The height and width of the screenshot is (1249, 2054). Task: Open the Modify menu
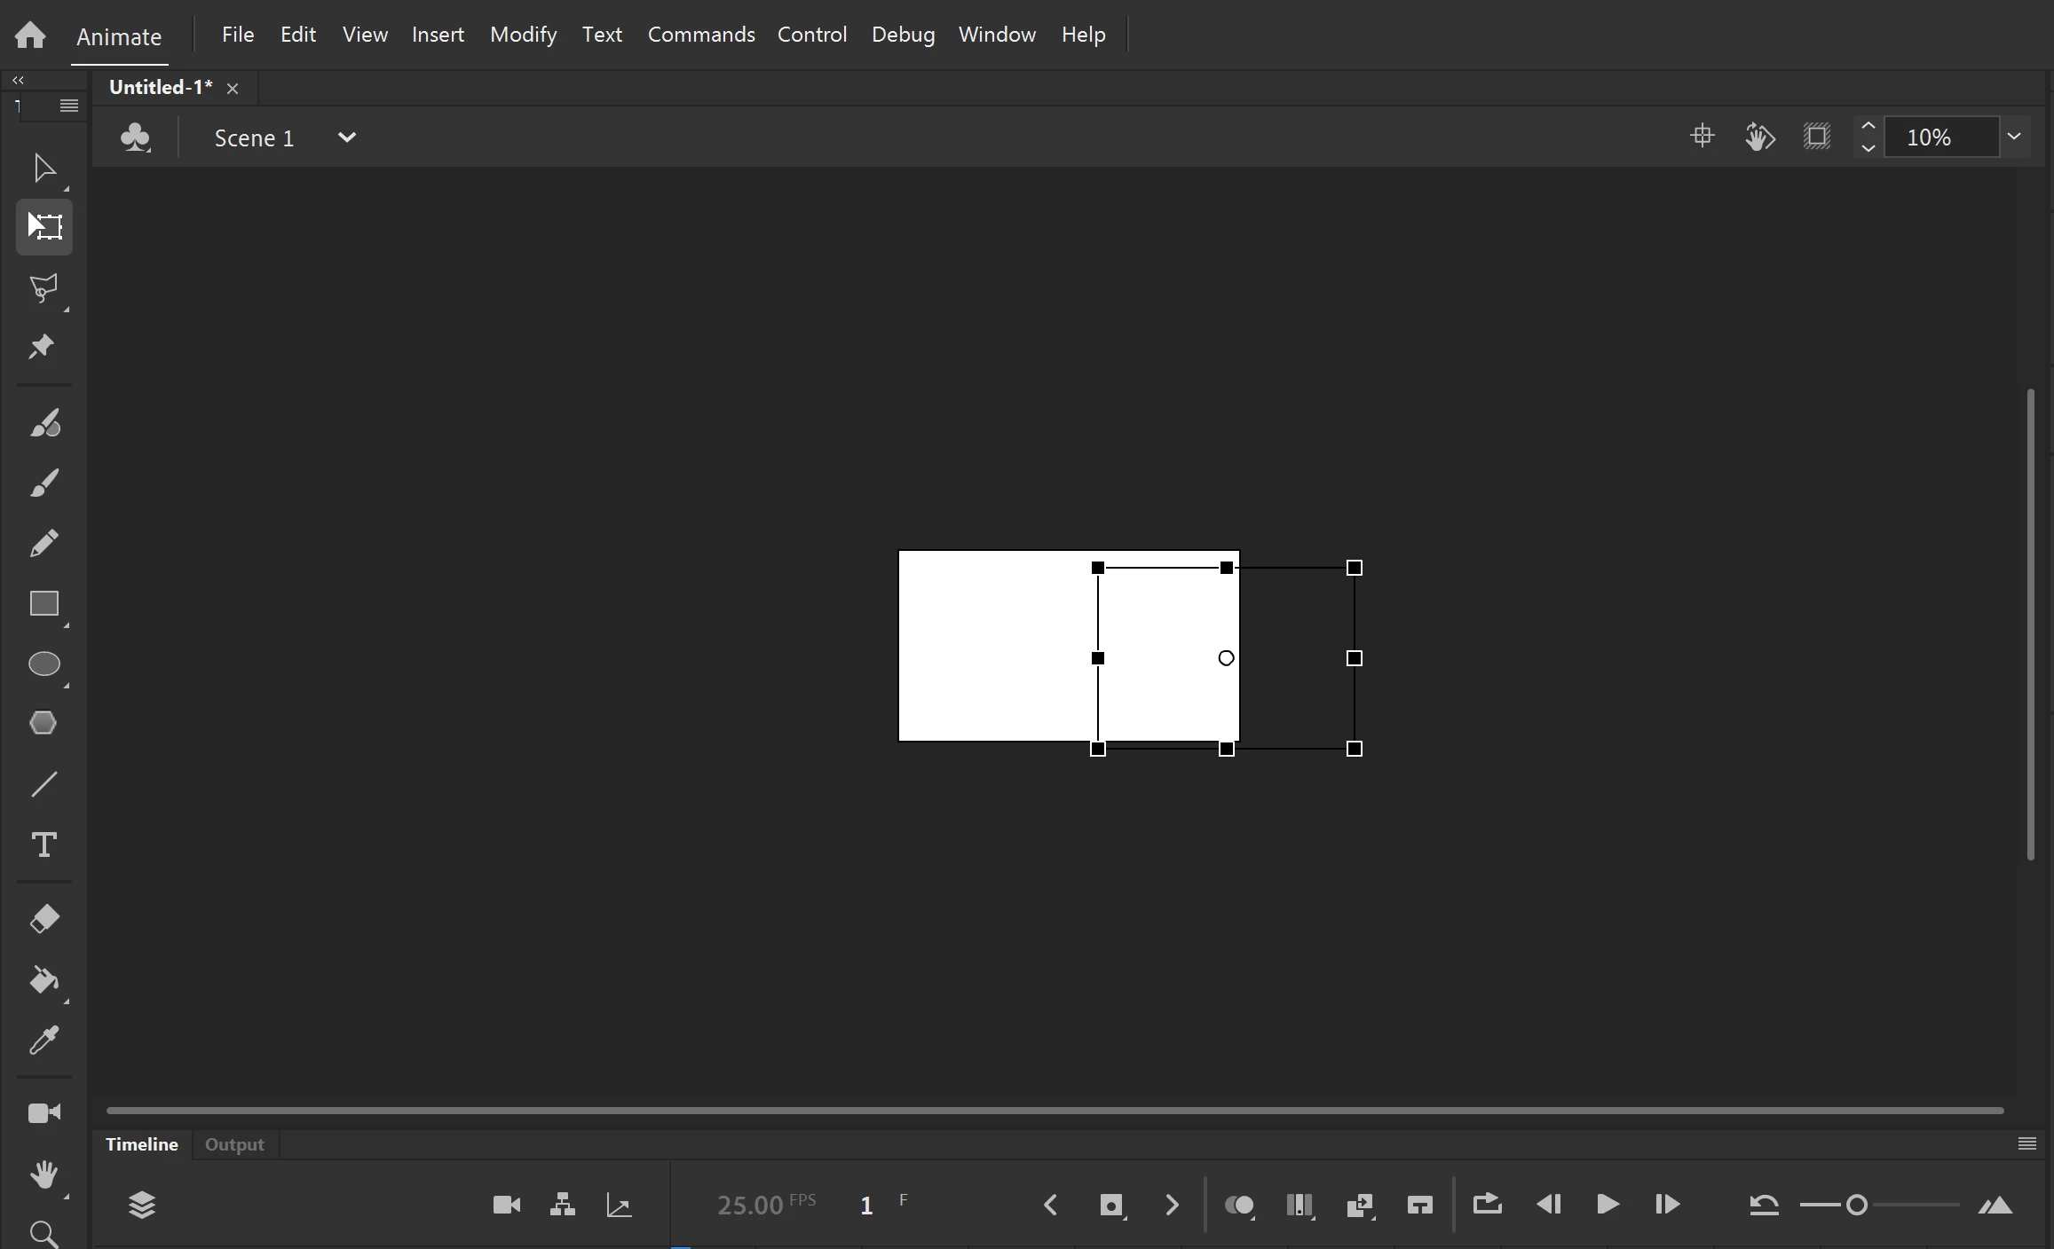tap(523, 35)
